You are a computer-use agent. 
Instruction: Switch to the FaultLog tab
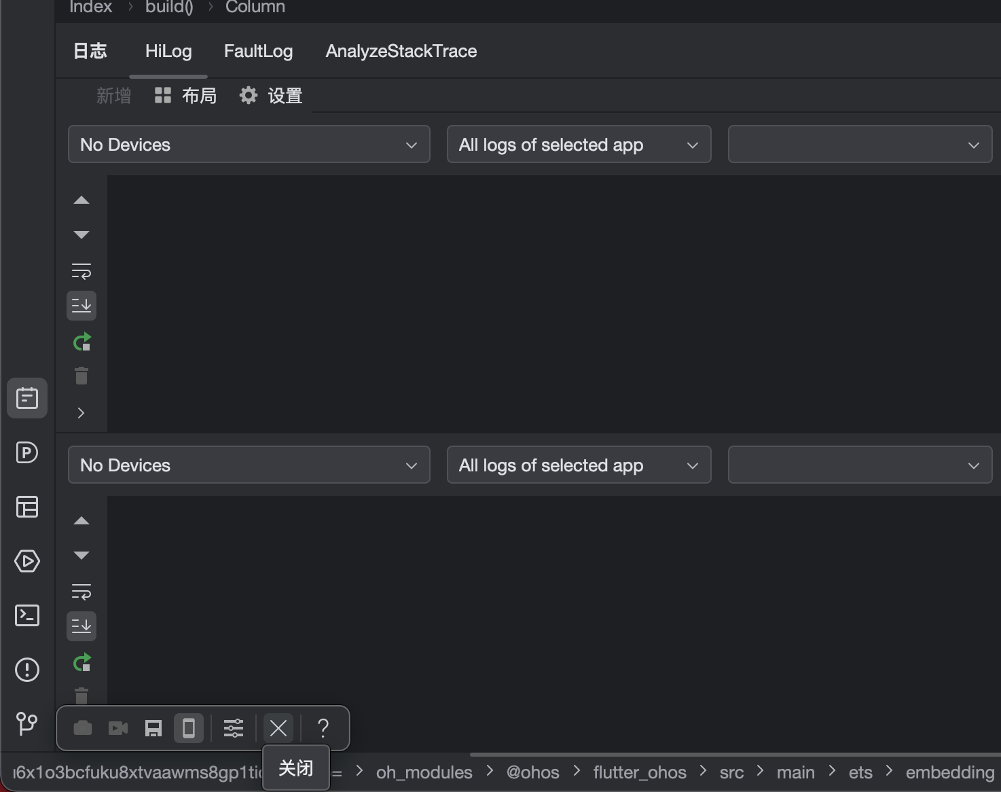click(258, 52)
